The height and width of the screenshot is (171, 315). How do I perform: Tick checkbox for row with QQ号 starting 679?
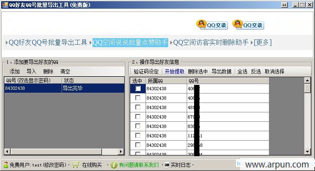(x=138, y=116)
